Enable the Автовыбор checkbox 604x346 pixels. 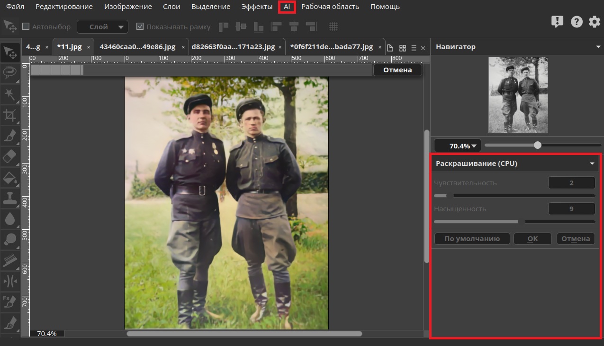26,27
